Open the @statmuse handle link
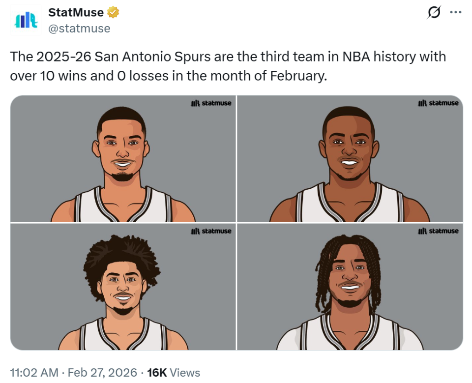Viewport: 472px width, 383px height. [79, 29]
